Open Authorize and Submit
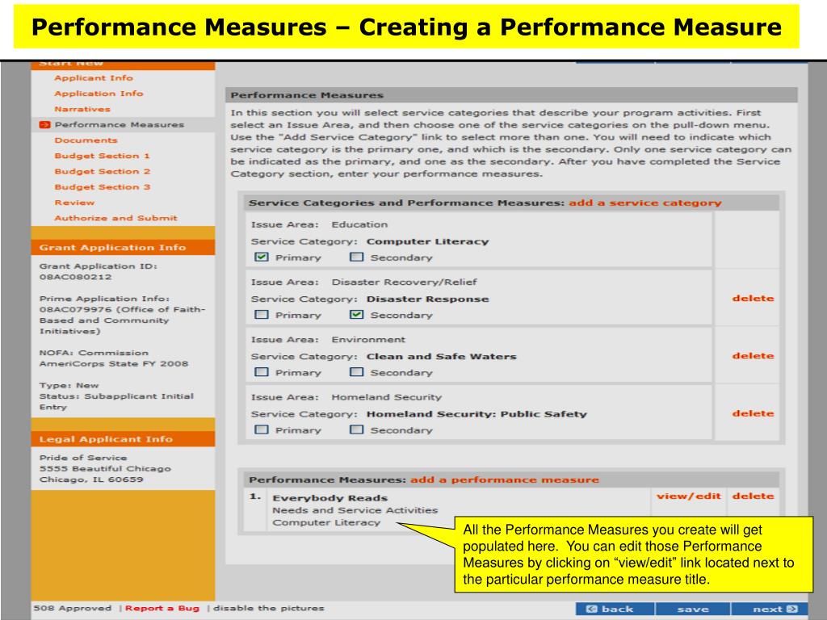827x620 pixels. [115, 218]
